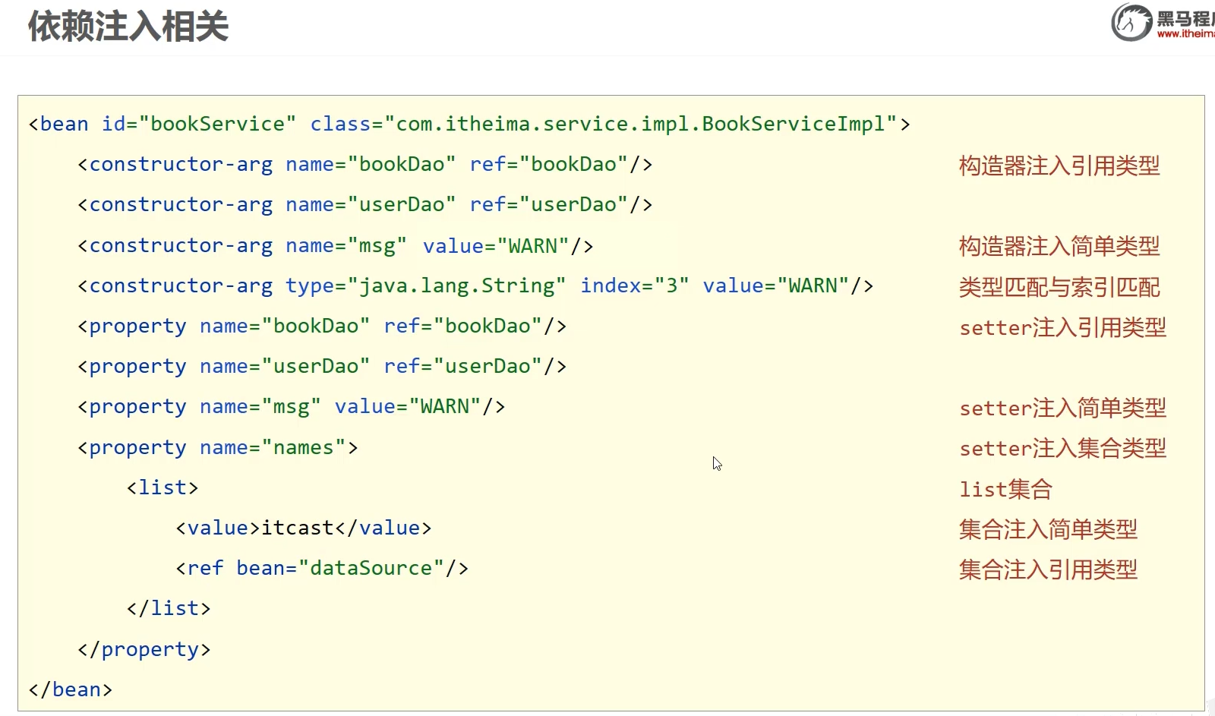Screen dimensions: 1215x716
Task: Select the constructor-arg line with name="userDao"
Action: tap(364, 204)
